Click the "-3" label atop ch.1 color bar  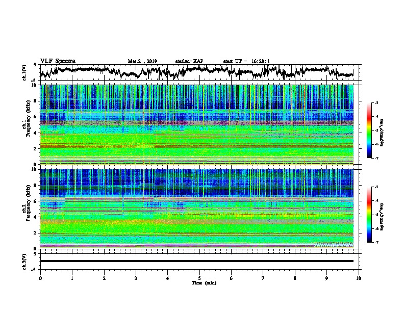(x=376, y=103)
